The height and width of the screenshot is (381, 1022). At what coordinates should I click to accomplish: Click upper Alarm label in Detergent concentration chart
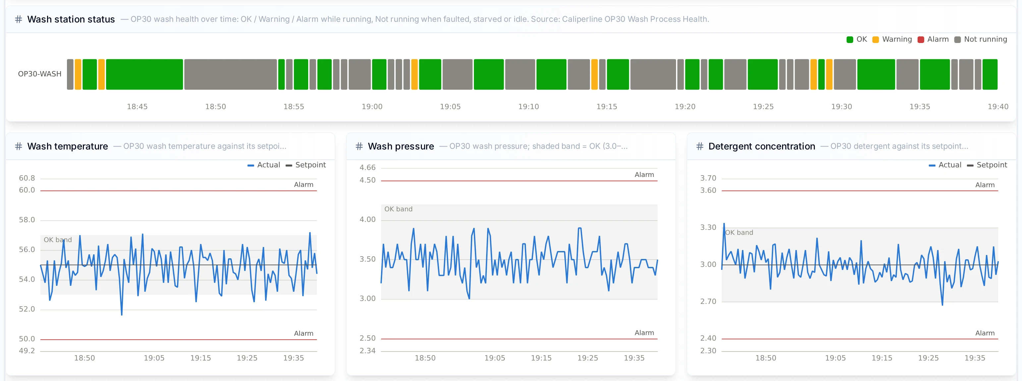(x=985, y=185)
